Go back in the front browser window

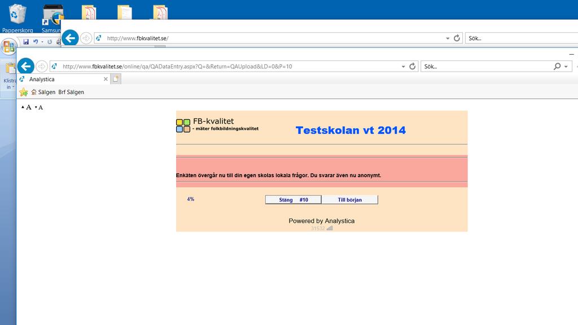pos(26,67)
